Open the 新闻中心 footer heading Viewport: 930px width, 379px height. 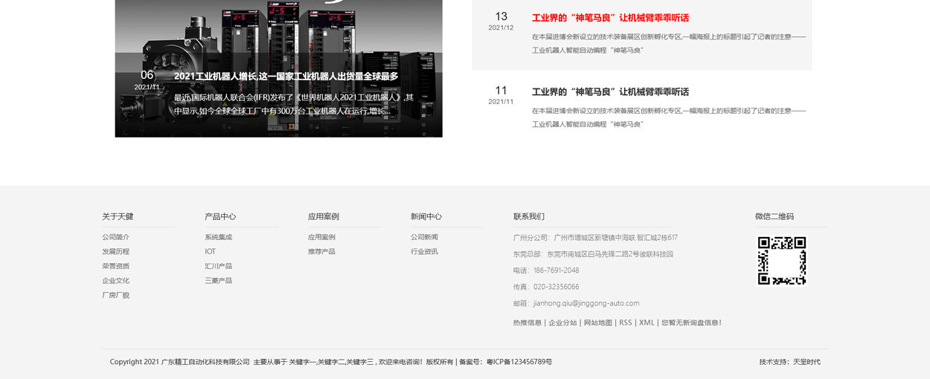point(426,217)
